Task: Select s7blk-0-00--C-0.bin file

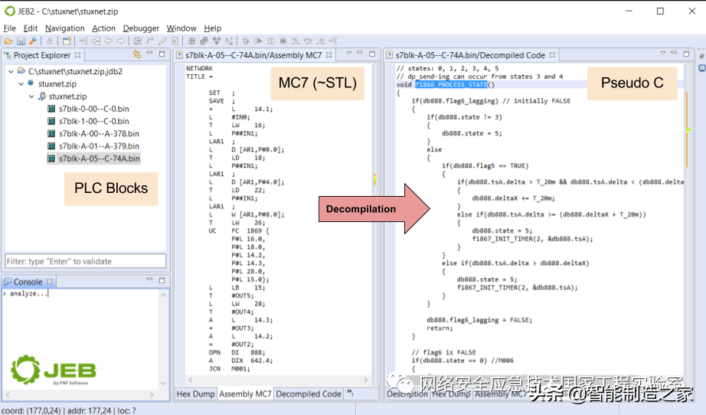Action: [93, 109]
